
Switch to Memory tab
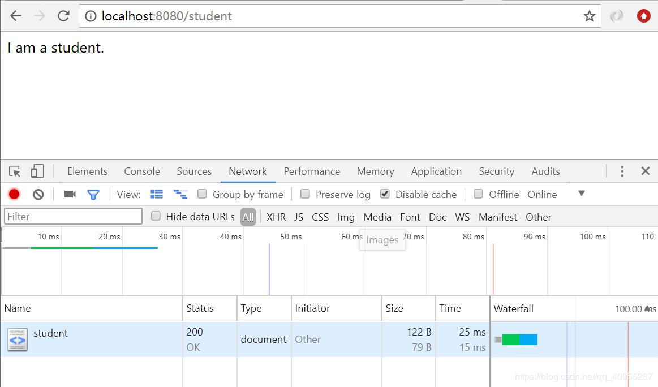click(376, 171)
